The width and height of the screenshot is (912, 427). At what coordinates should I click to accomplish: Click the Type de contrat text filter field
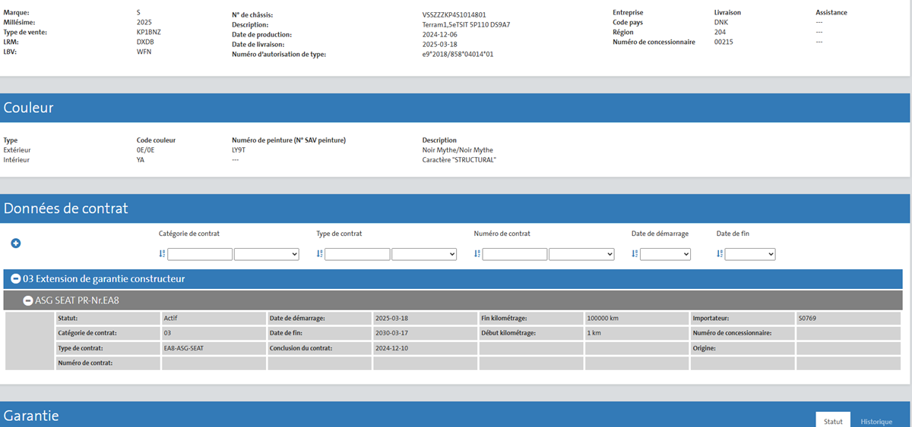357,254
